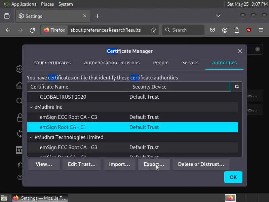Click the Import... button
The width and height of the screenshot is (269, 202).
pos(119,164)
